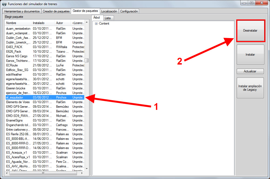Sort packages by Autor column header
The image size is (270, 179).
[62, 23]
